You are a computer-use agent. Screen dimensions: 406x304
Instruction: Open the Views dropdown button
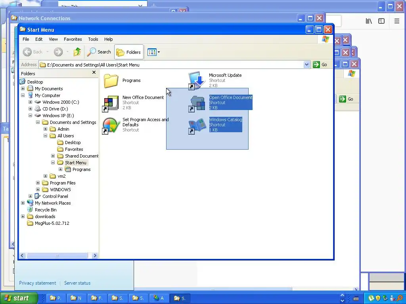point(153,52)
